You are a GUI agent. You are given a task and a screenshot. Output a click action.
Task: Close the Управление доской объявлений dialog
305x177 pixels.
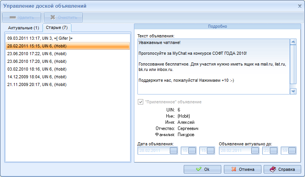300,6
